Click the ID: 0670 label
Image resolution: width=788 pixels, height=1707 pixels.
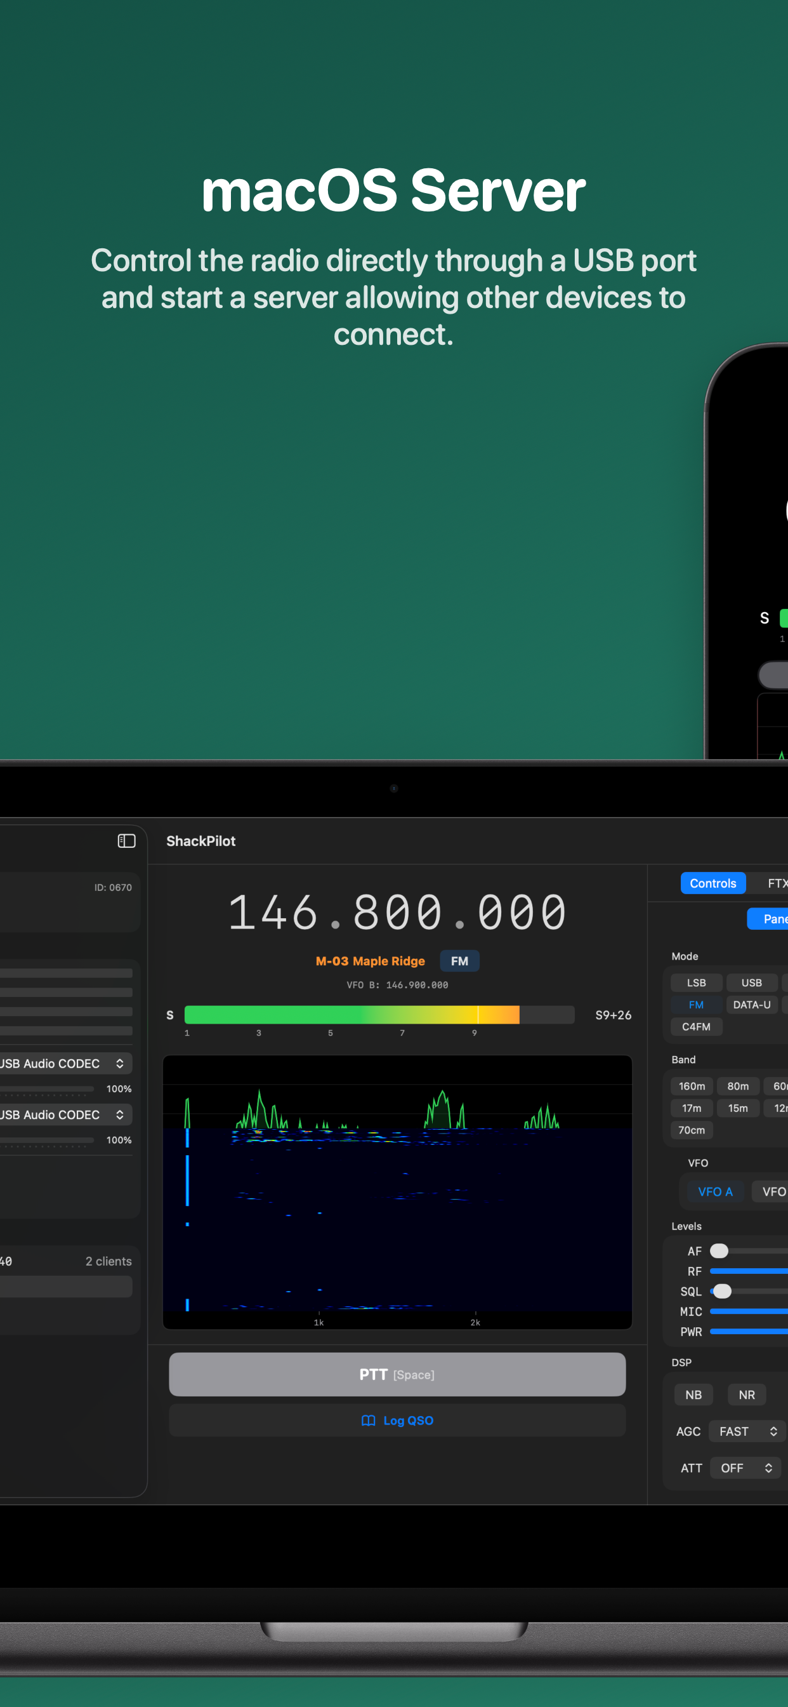click(x=112, y=887)
